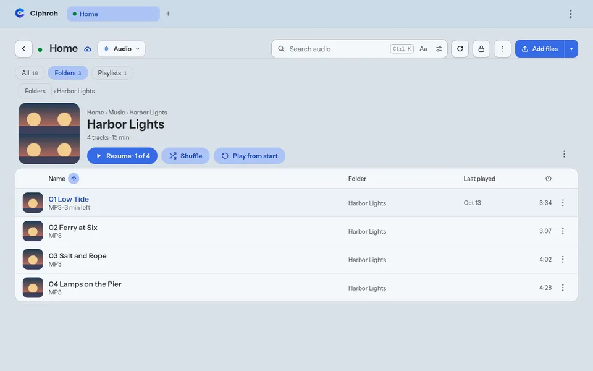Open Music in the path breadcrumb
This screenshot has width=593, height=371.
coord(117,113)
